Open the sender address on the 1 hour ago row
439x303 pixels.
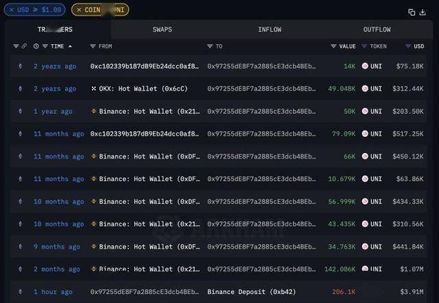tap(145, 292)
